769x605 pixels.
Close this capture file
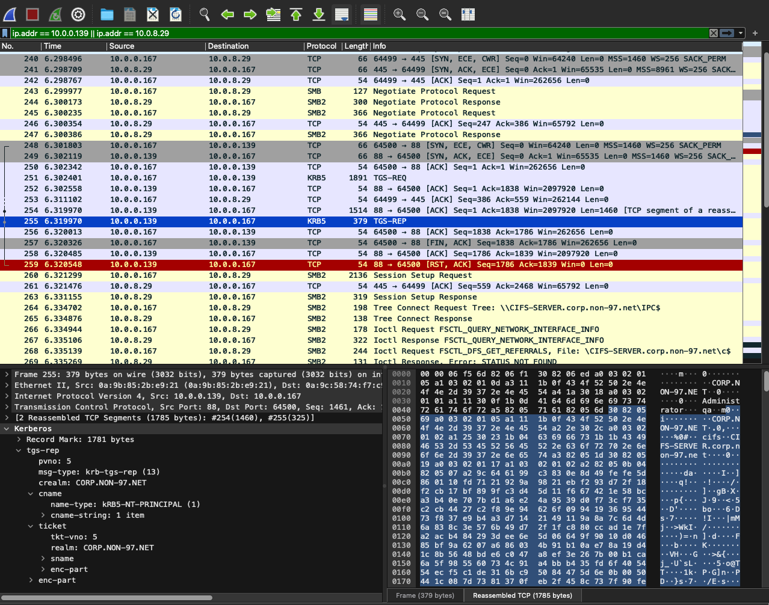(153, 14)
